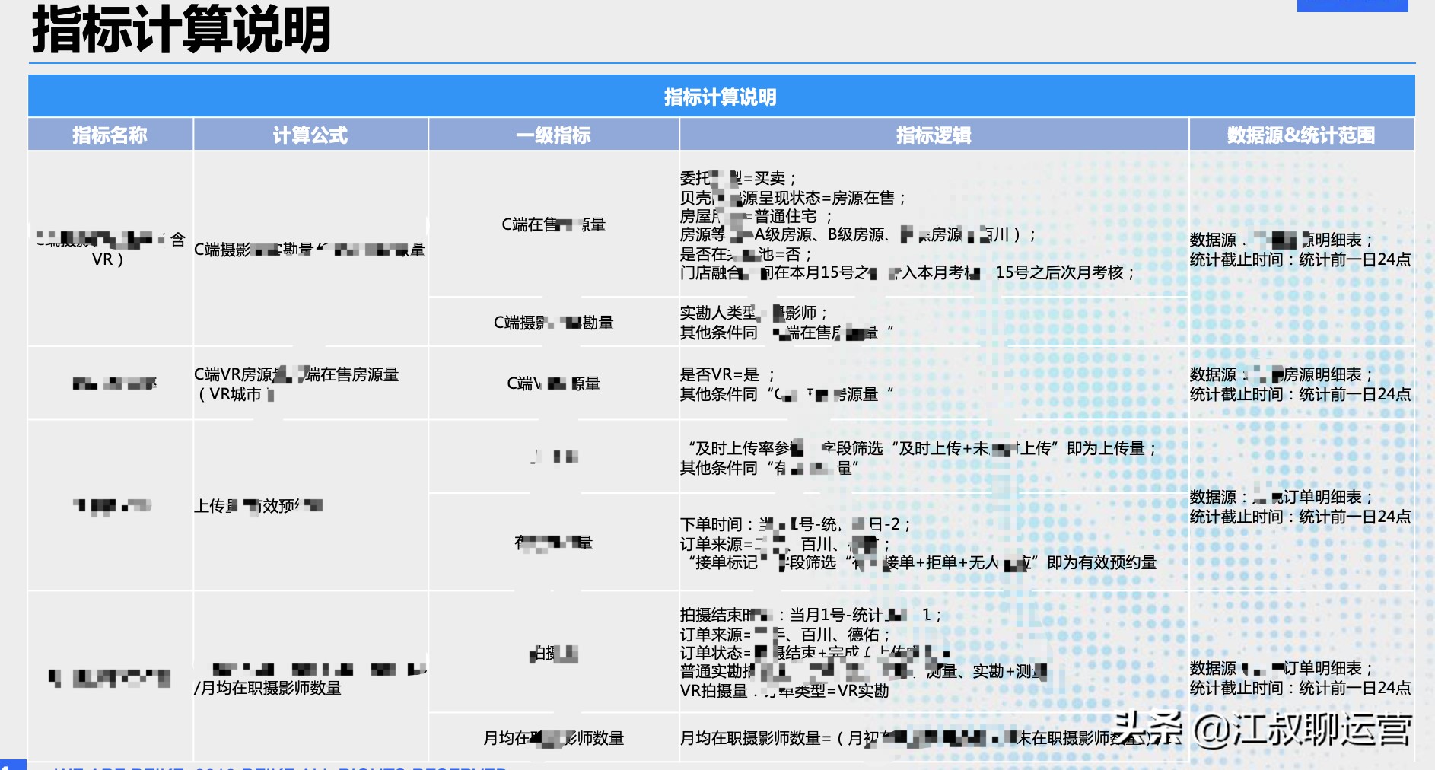Select the line ending 15号之后次月考核;
This screenshot has height=770, width=1435.
point(907,272)
